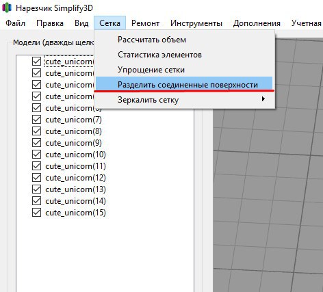This screenshot has height=292, width=323.
Task: Close the open Сетка menu
Action: 109,23
